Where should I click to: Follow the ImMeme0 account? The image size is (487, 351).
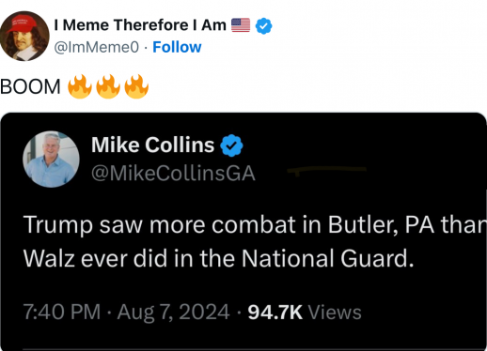(177, 47)
